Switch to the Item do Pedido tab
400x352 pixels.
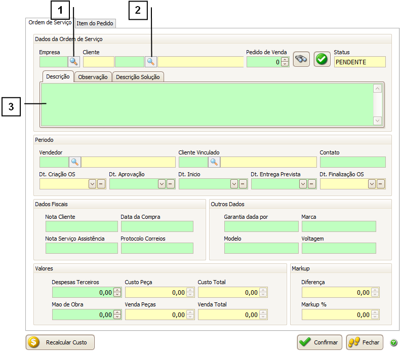pos(96,23)
